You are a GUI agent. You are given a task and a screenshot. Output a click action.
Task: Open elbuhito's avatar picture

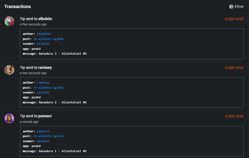(9, 21)
